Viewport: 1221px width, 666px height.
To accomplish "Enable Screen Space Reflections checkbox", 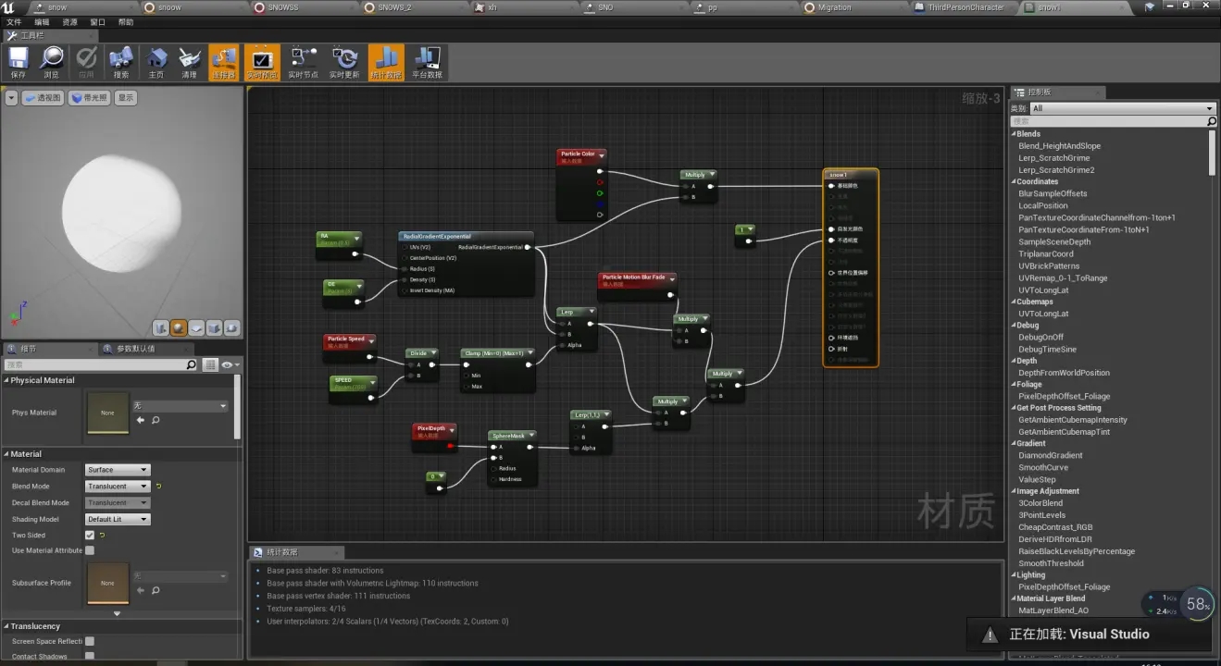I will tap(90, 641).
